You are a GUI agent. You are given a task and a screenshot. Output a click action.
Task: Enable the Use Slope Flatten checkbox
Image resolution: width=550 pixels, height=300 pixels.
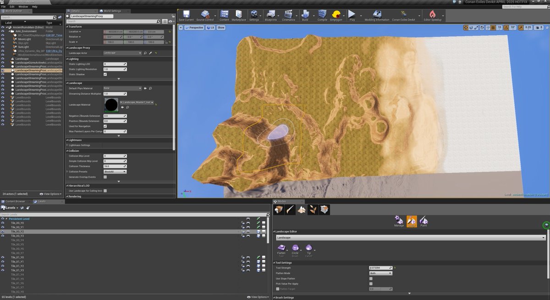[x=371, y=278]
